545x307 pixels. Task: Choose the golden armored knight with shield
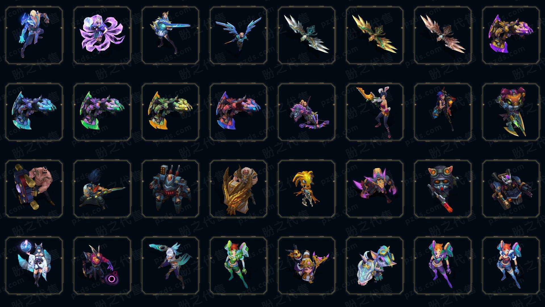tap(238, 189)
